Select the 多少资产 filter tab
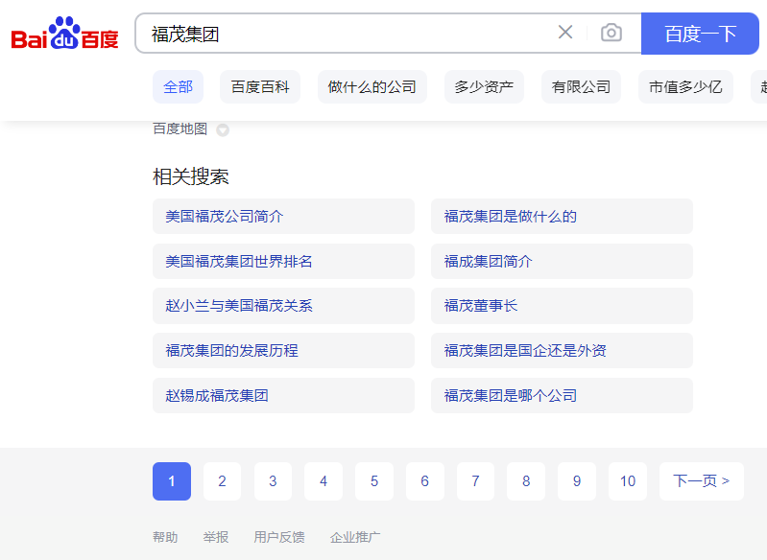This screenshot has width=767, height=560. click(x=484, y=87)
